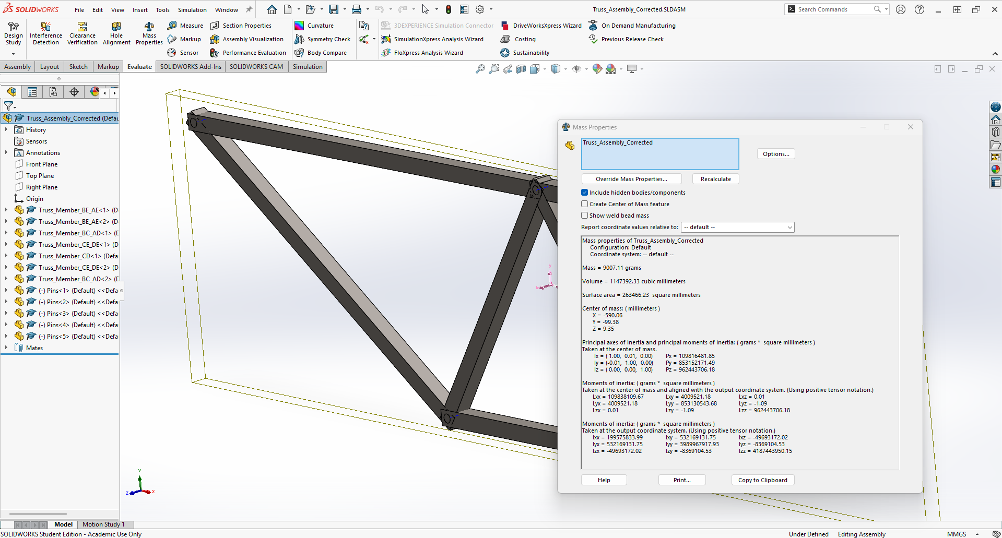Toggle Include hidden bodies/components checkbox
Image resolution: width=1002 pixels, height=538 pixels.
(585, 193)
